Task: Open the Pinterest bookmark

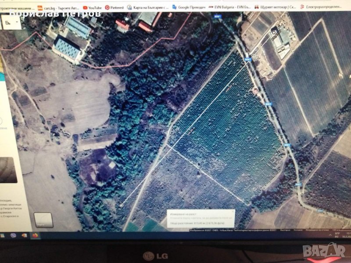Action: click(x=120, y=7)
